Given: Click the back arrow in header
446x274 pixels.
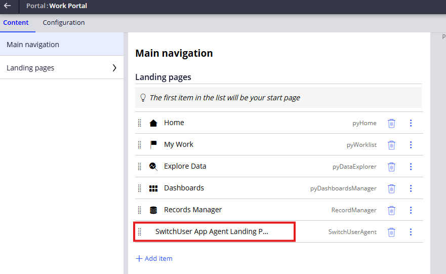Looking at the screenshot, I should 8,6.
